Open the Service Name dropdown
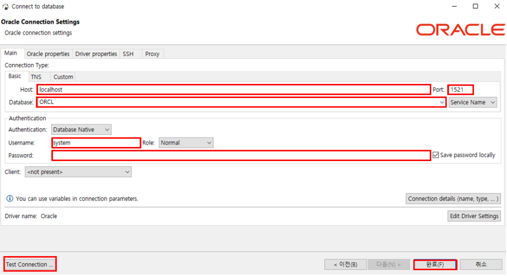The width and height of the screenshot is (507, 276). [x=473, y=102]
